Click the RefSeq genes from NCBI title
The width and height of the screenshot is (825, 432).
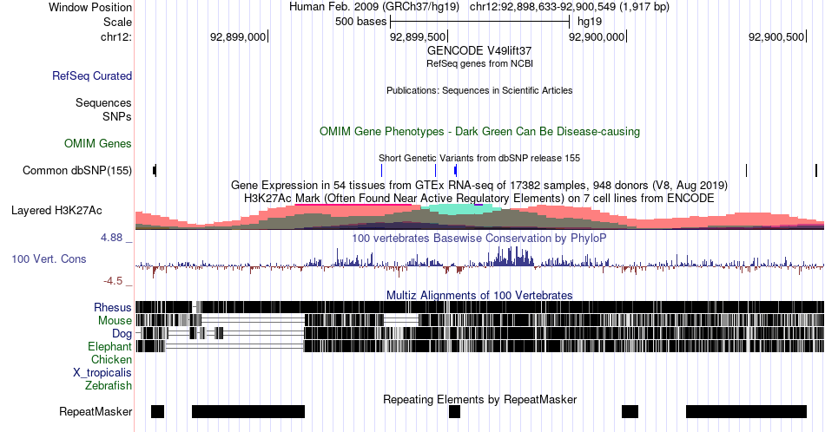coord(479,63)
